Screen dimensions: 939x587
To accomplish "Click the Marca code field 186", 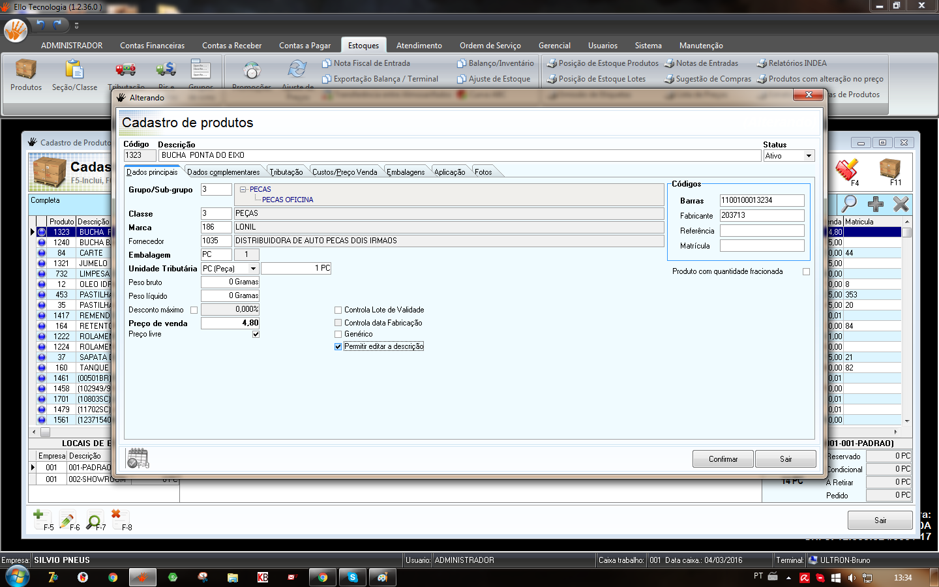I will click(x=216, y=227).
